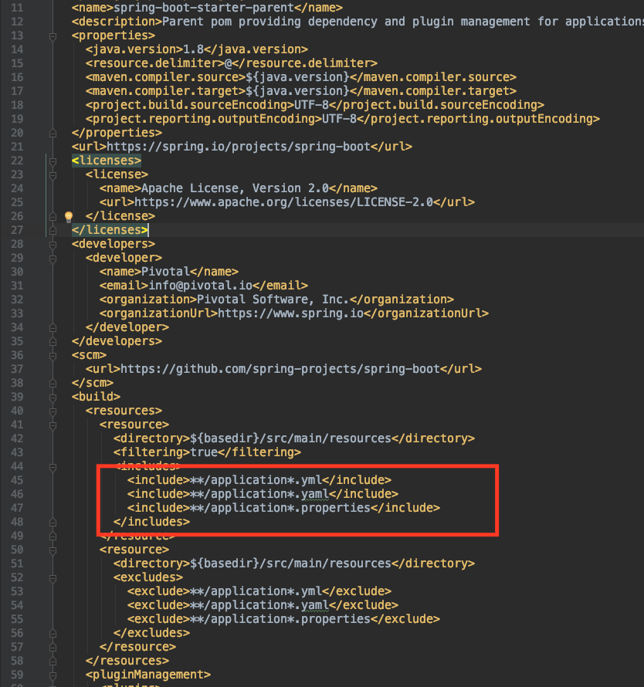644x687 pixels.
Task: Click the yellow lightbulb intention icon on line 26
Action: click(x=68, y=215)
